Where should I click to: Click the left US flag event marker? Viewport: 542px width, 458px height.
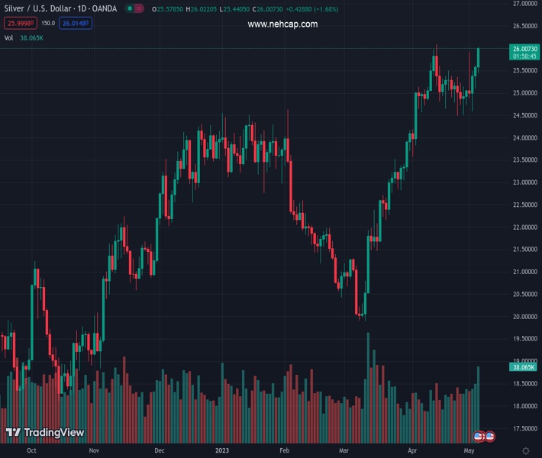(x=479, y=436)
